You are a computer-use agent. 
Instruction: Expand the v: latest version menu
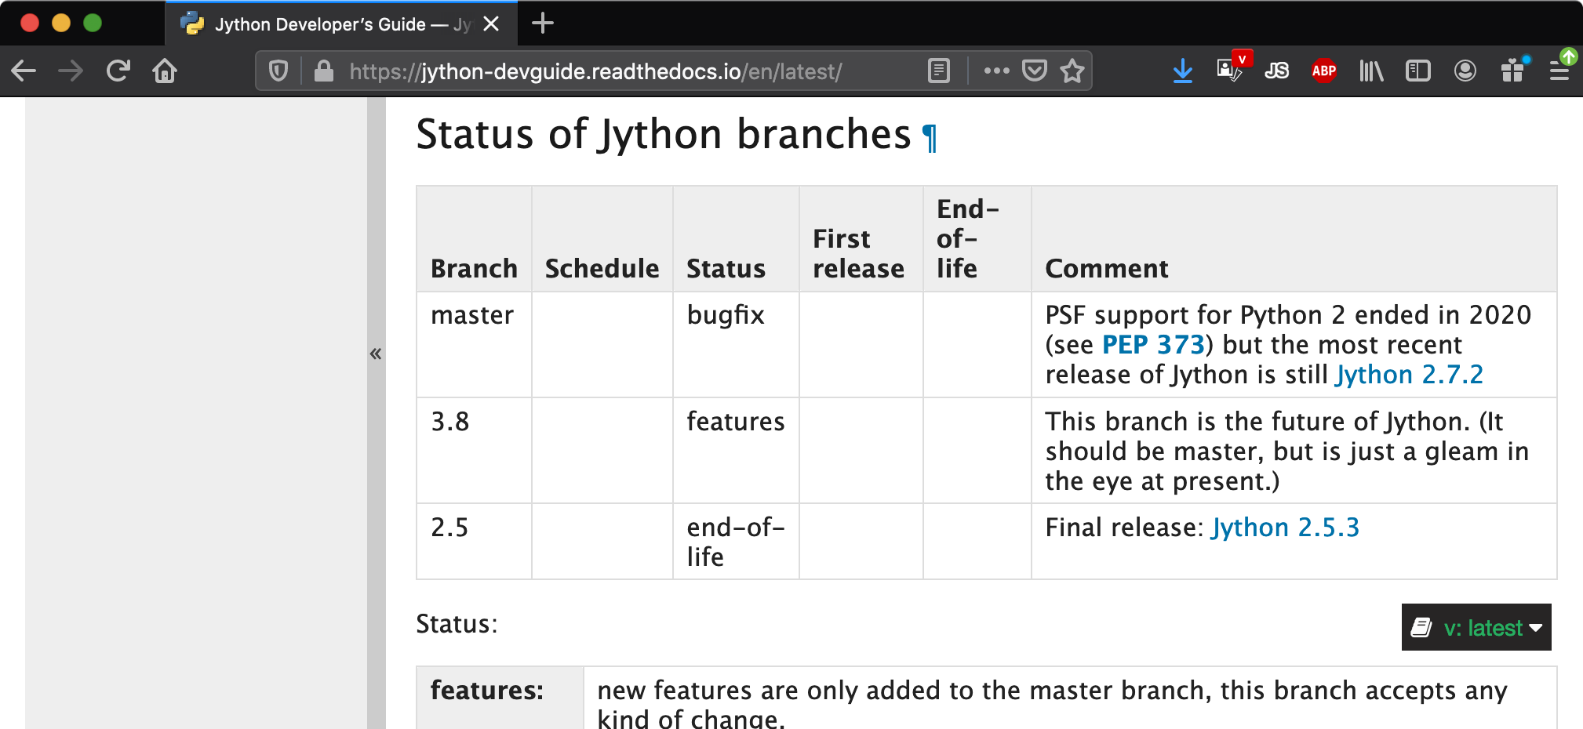pos(1476,627)
